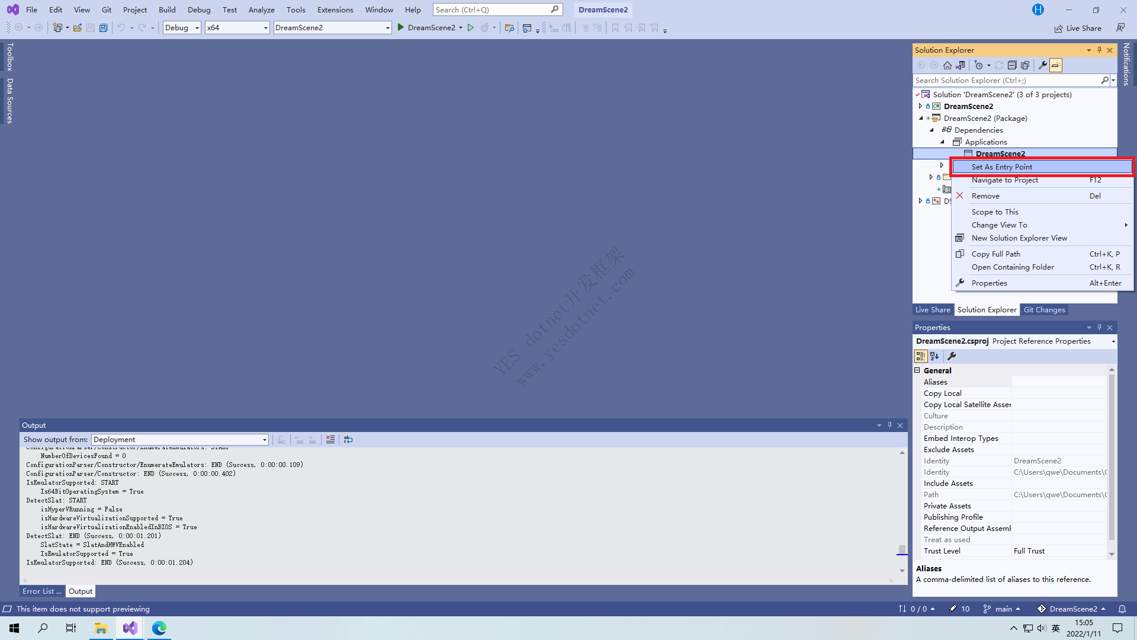Screen dimensions: 1137x640
Task: Collapse the Applications node
Action: click(x=942, y=142)
